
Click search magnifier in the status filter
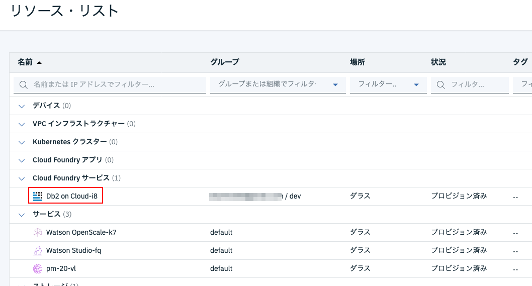tap(440, 85)
